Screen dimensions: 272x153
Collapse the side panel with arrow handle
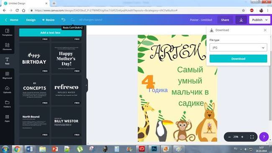coord(86,85)
